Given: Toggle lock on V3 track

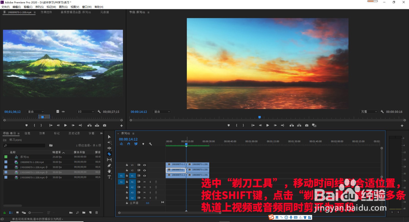Looking at the screenshot, I should click(x=127, y=165).
